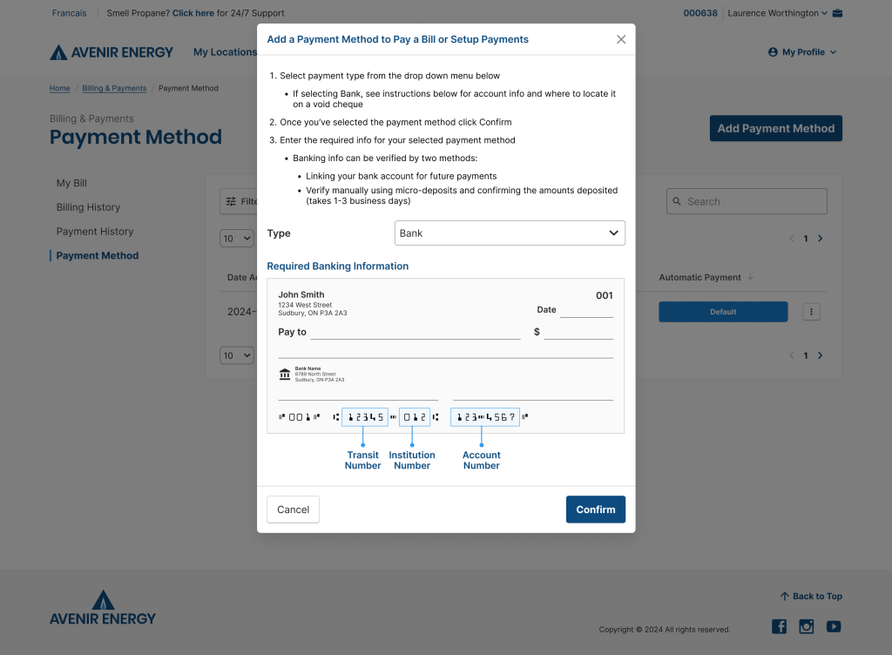Open the payment Type dropdown
892x655 pixels.
(510, 233)
